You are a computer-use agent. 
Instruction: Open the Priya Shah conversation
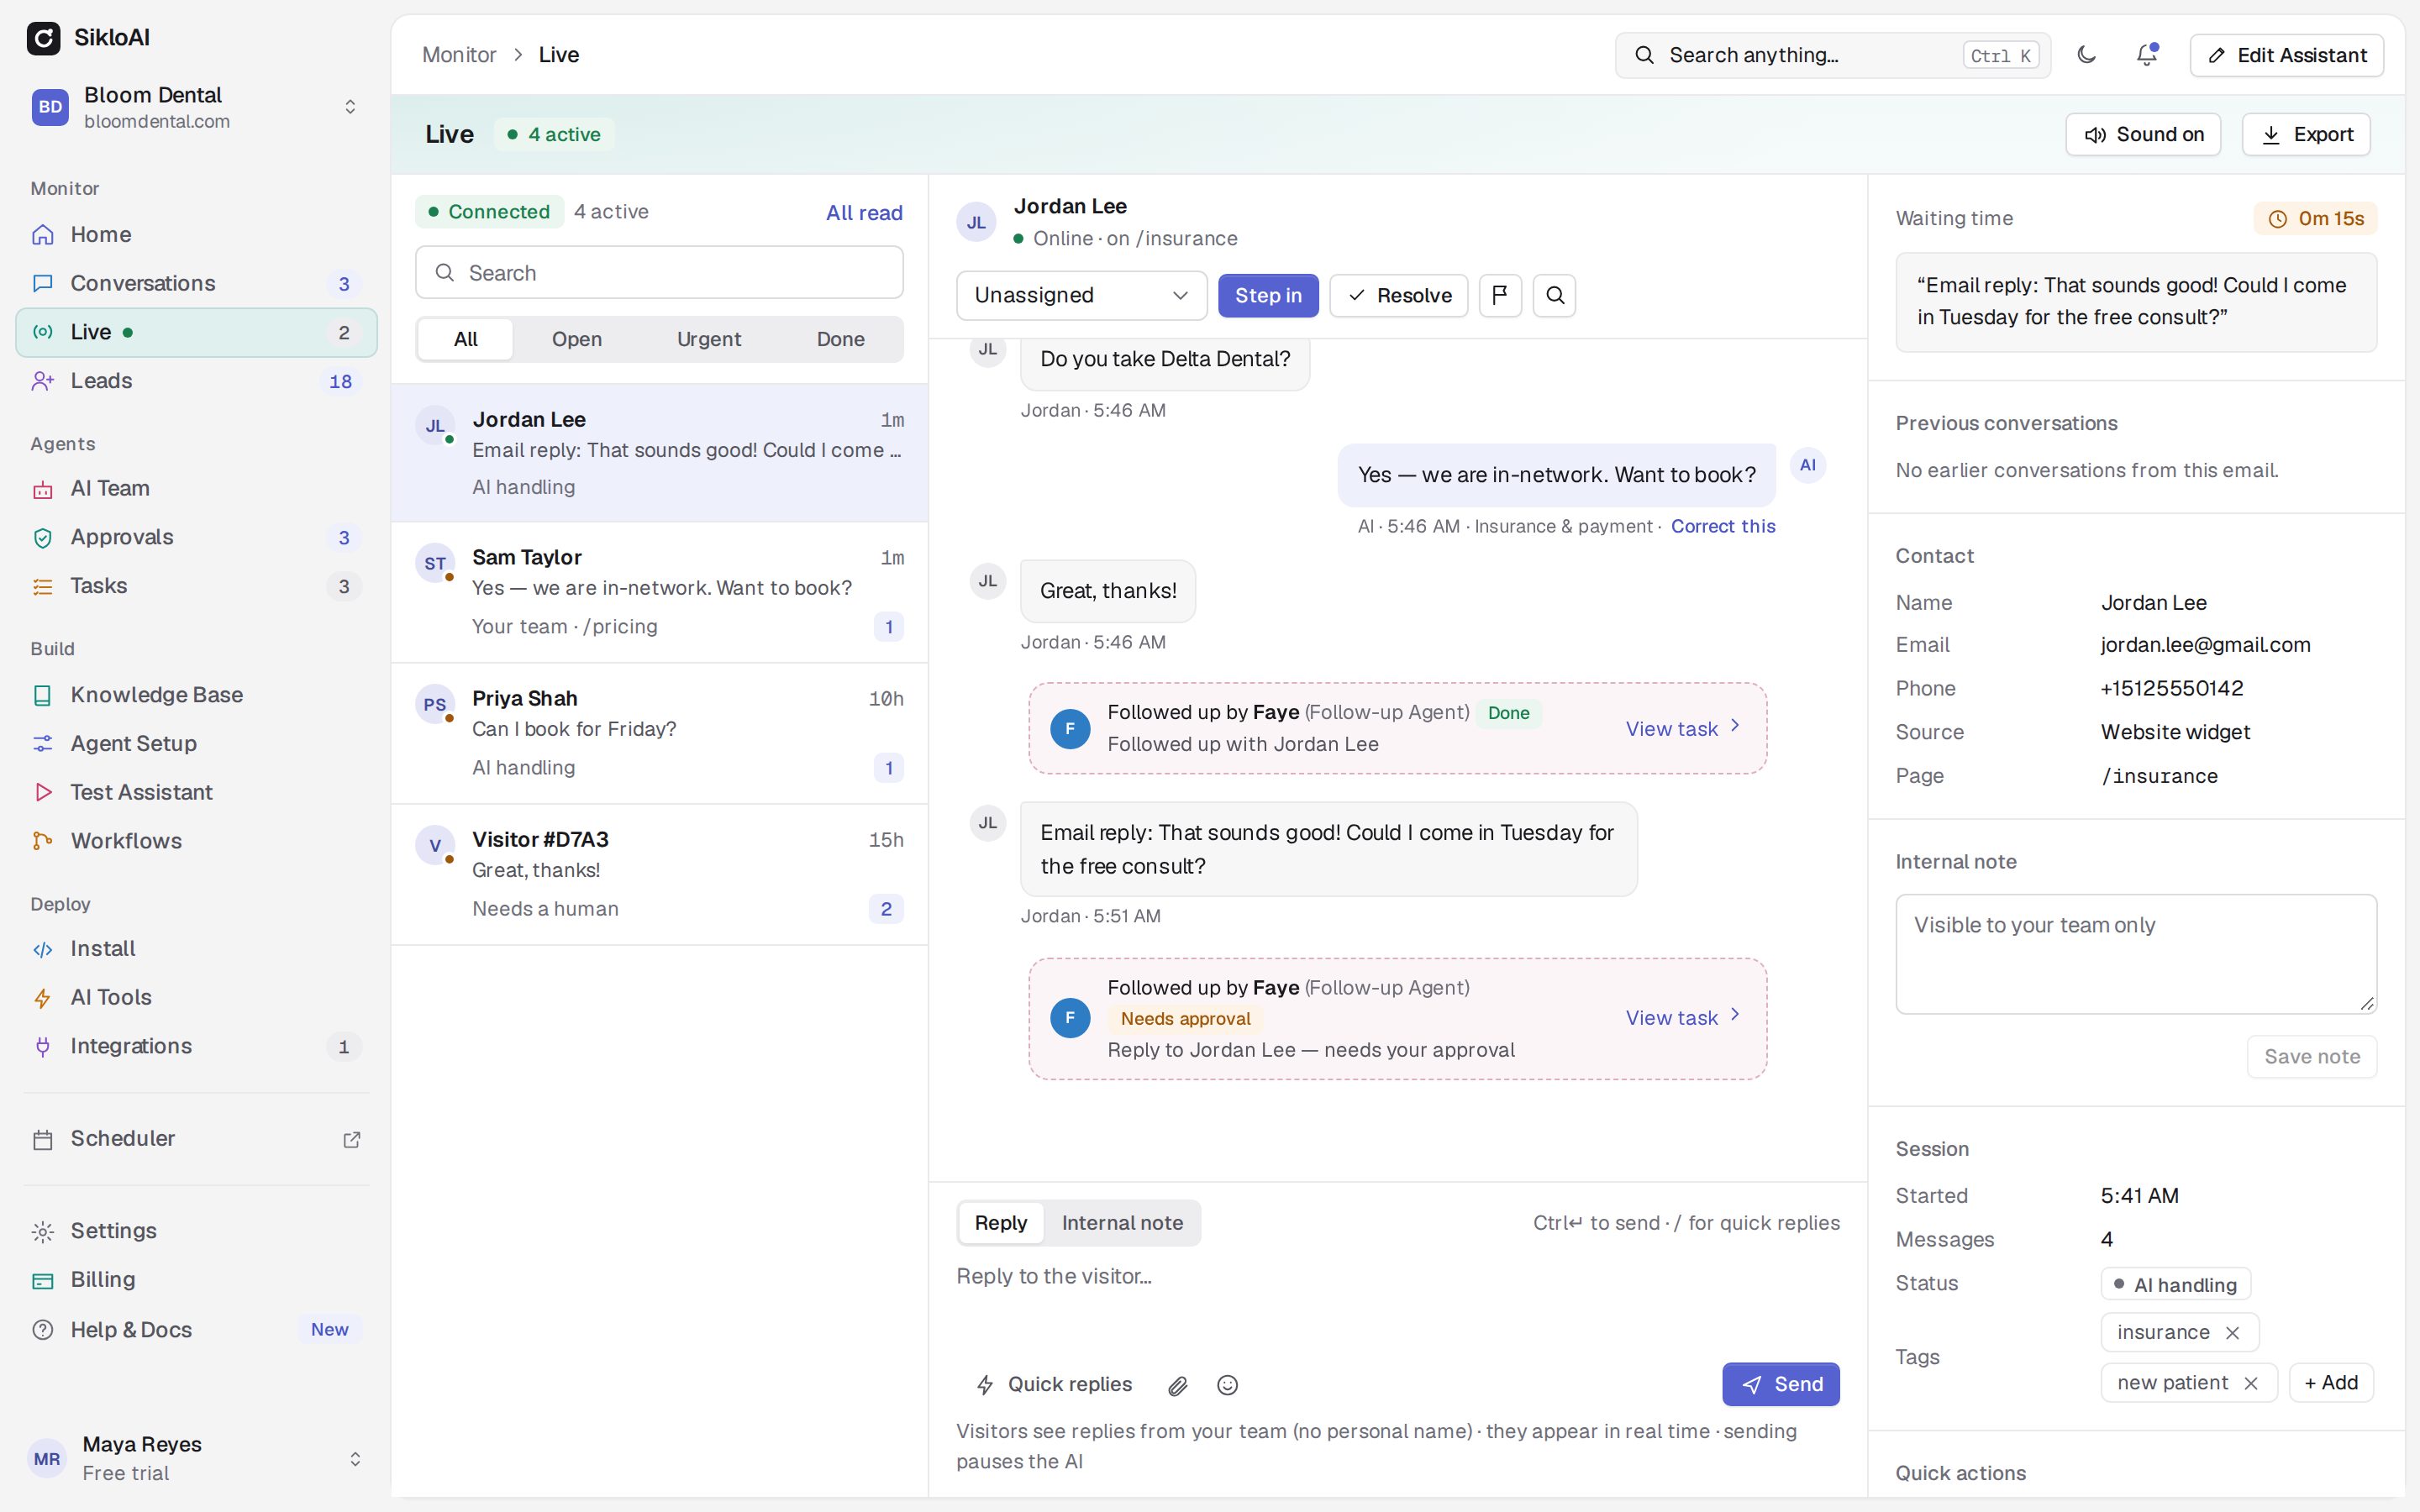[659, 733]
